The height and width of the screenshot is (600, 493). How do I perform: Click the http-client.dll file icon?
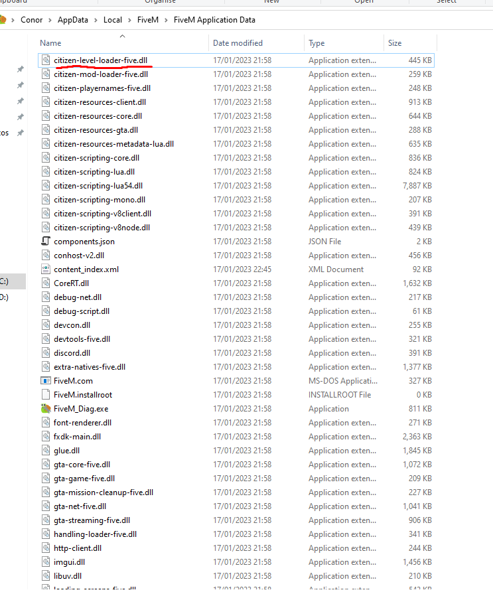click(46, 548)
